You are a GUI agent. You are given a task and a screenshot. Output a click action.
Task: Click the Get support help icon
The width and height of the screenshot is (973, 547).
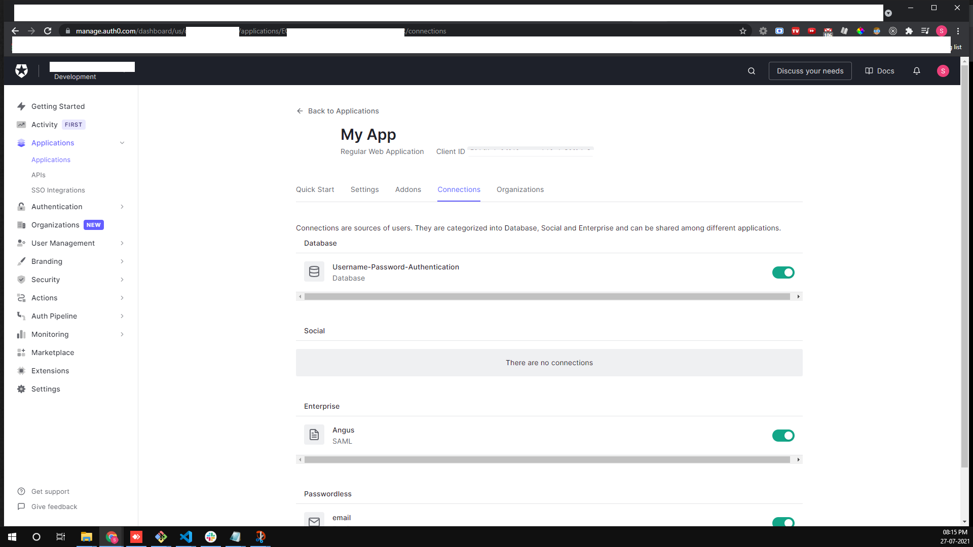tap(21, 491)
